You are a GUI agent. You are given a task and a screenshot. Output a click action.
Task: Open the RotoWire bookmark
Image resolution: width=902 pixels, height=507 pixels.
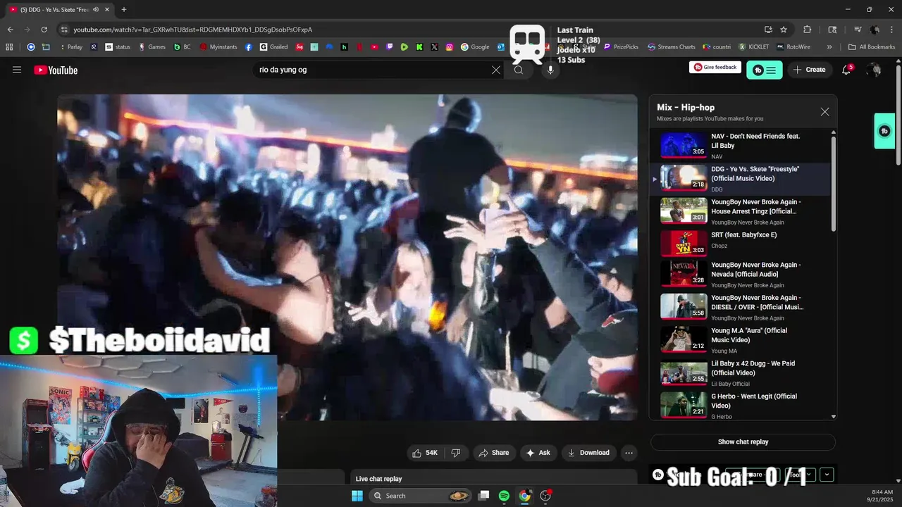[793, 47]
